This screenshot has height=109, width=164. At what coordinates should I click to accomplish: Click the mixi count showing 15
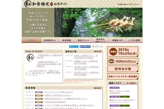point(101,46)
